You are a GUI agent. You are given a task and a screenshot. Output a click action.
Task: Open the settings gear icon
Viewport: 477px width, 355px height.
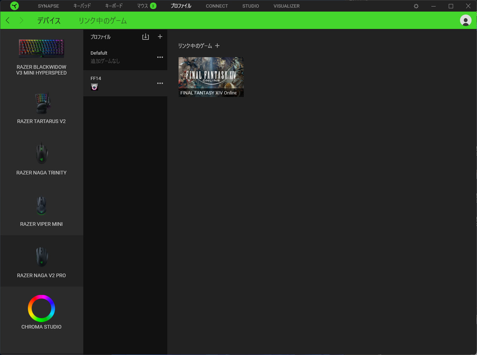tap(416, 6)
